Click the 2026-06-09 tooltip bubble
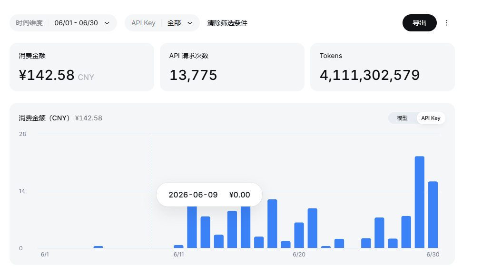 pos(209,195)
